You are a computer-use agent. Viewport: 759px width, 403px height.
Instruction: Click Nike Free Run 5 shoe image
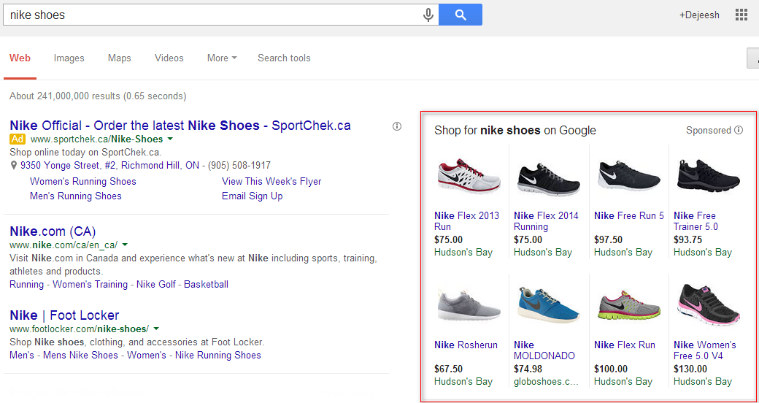[629, 175]
